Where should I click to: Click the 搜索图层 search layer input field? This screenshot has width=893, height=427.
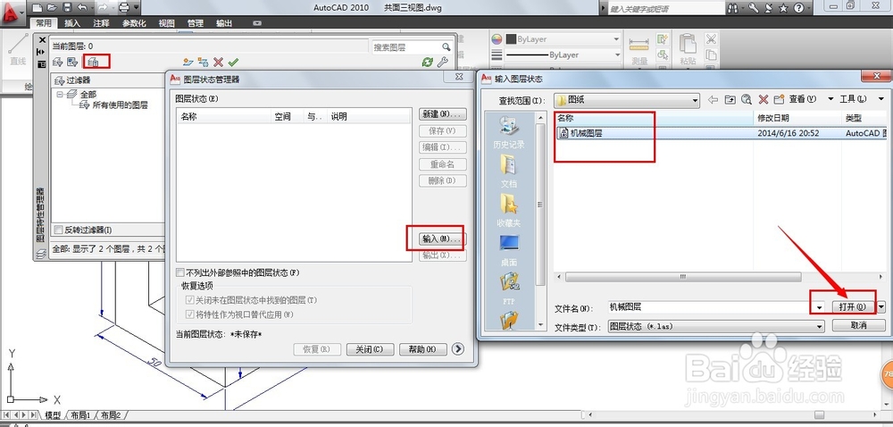[x=413, y=46]
